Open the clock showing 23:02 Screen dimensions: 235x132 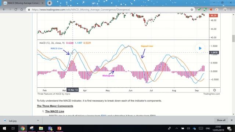tap(218, 128)
